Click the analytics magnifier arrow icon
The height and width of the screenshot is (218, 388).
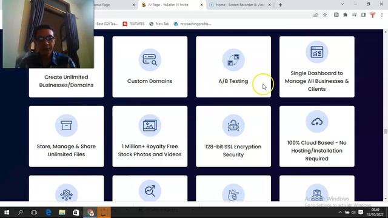150,191
